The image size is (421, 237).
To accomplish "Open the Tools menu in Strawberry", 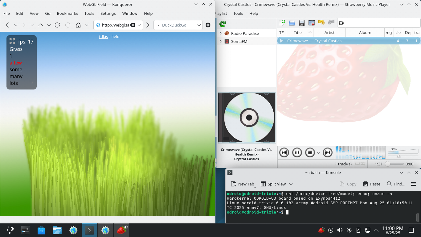I will (x=238, y=13).
